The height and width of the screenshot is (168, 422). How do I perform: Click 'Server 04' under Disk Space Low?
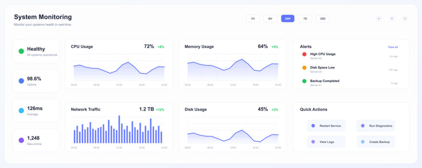[316, 72]
